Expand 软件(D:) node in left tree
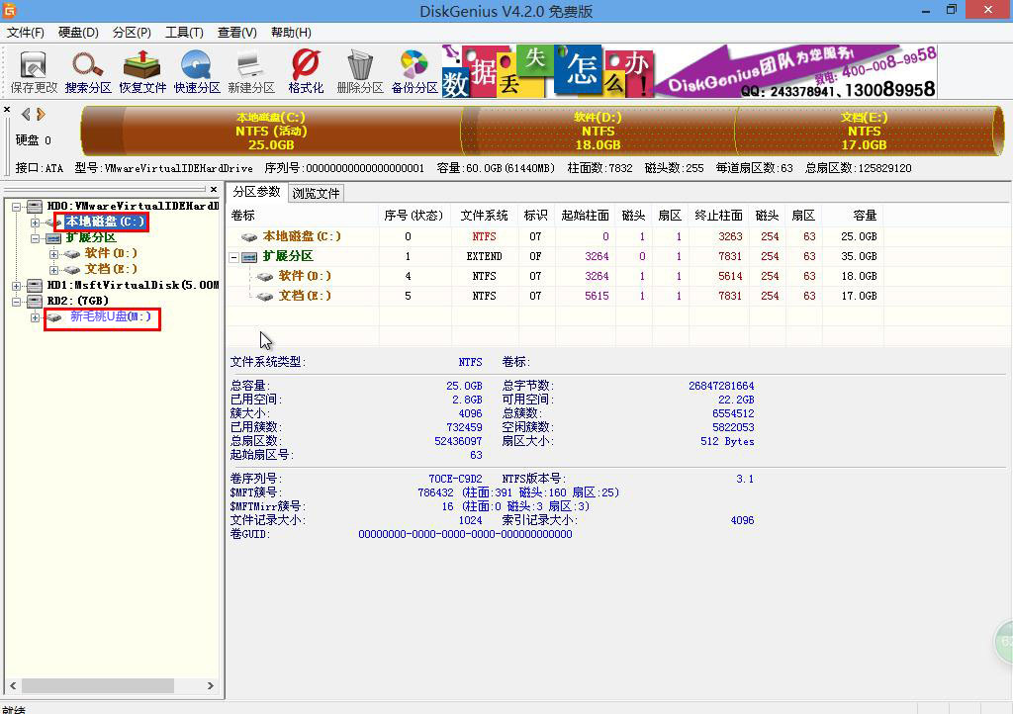 [53, 254]
